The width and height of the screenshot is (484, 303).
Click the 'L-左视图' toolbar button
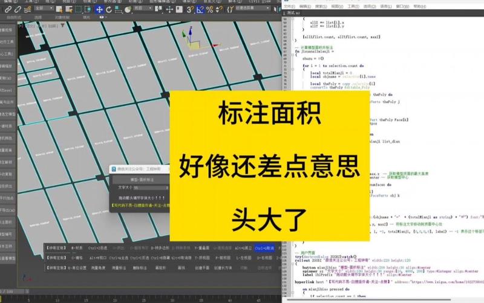pos(244,258)
